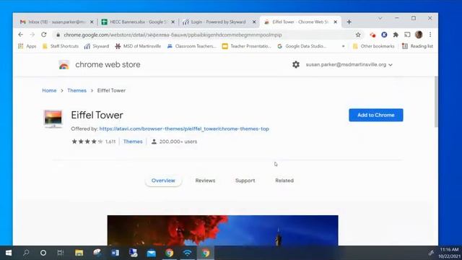The image size is (462, 260).
Task: Open the Windows Start menu
Action: click(x=9, y=253)
